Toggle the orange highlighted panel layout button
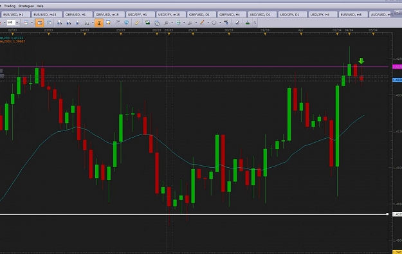 (x=39, y=23)
